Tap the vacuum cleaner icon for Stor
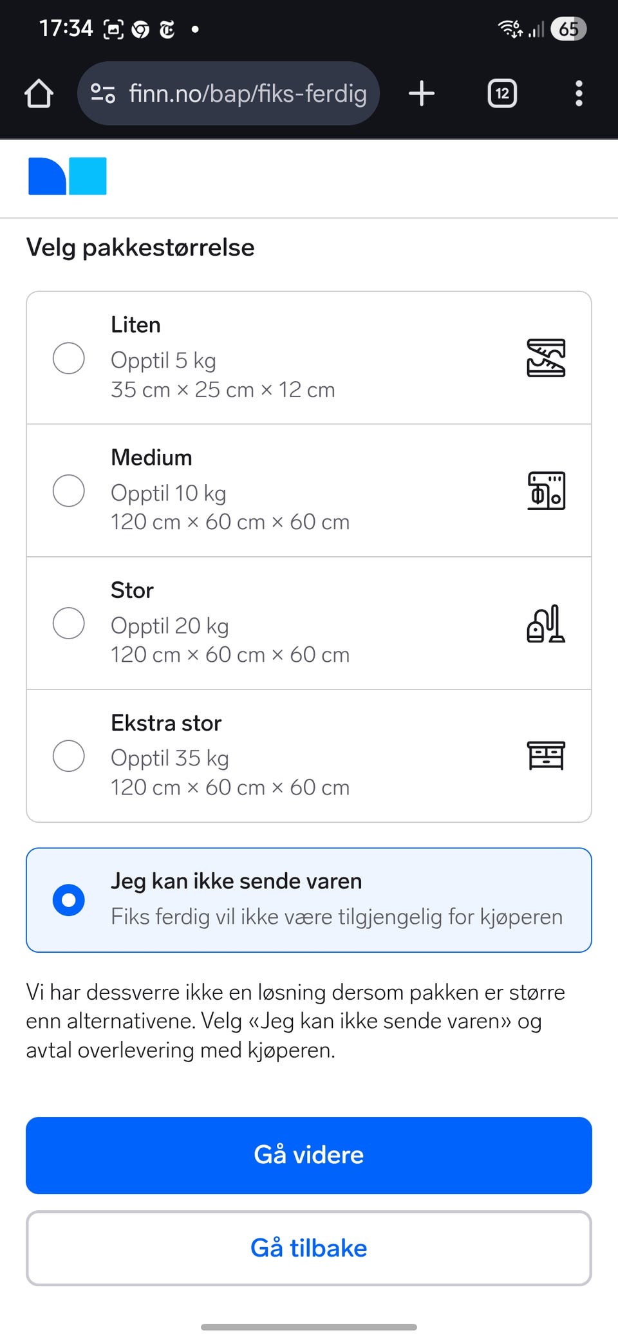 [546, 623]
